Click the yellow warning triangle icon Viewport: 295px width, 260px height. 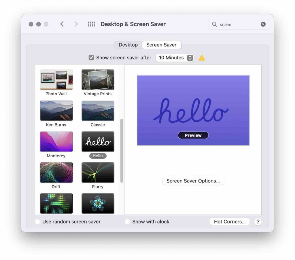click(202, 58)
